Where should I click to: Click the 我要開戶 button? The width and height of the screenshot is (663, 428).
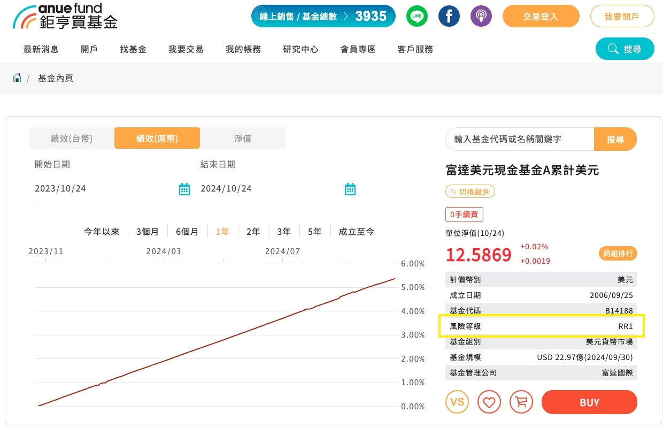622,16
